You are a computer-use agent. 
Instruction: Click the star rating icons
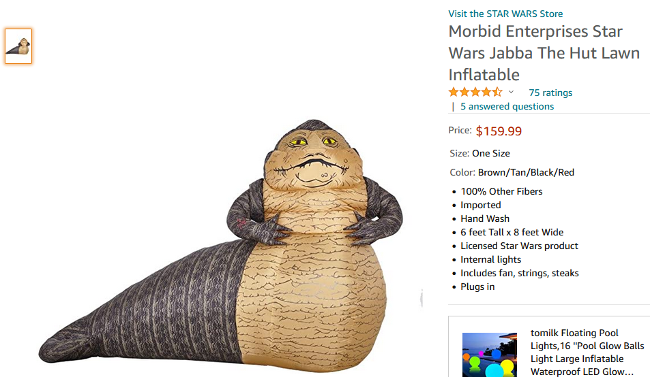(x=475, y=92)
